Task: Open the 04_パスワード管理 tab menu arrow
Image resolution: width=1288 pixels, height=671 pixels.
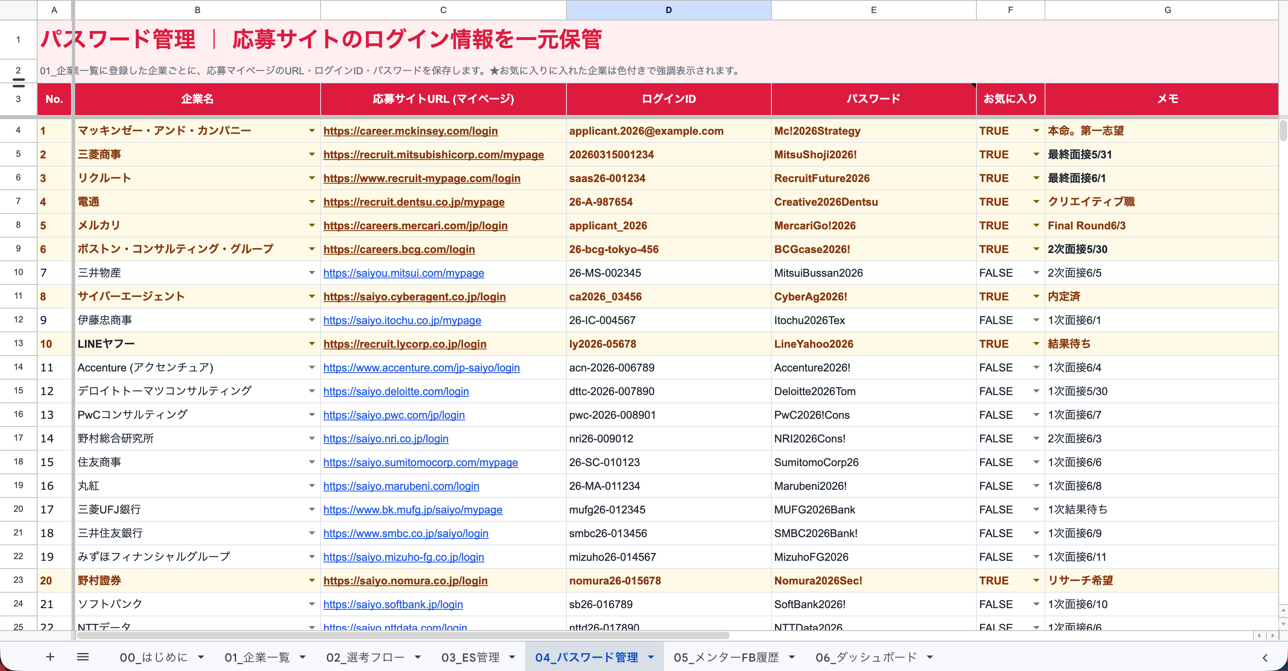Action: click(x=651, y=658)
